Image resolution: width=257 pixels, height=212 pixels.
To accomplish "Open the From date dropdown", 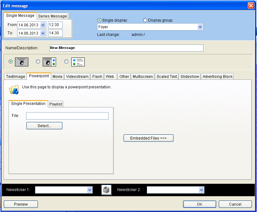I will point(43,25).
